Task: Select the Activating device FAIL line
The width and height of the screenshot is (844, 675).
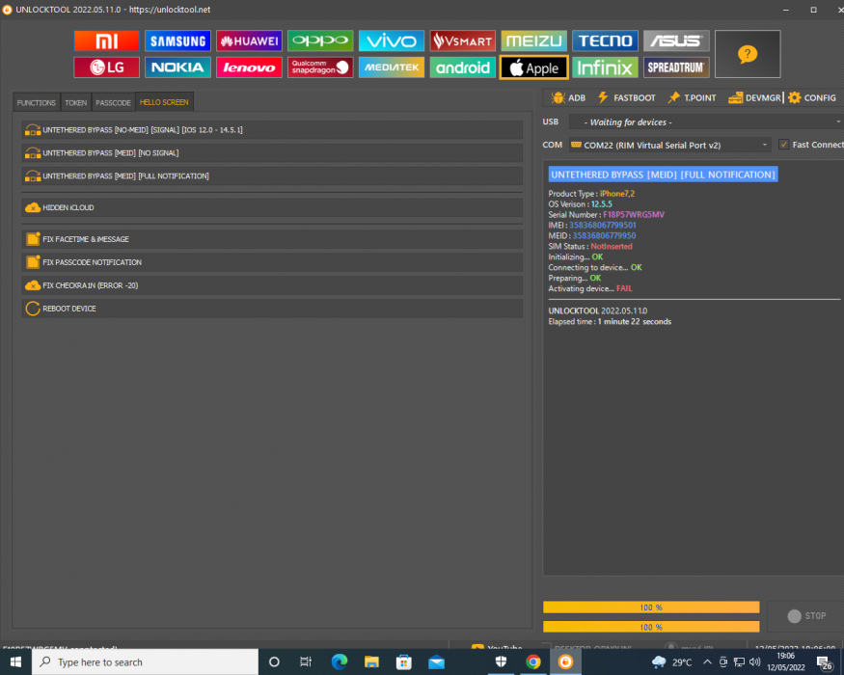Action: coord(590,288)
